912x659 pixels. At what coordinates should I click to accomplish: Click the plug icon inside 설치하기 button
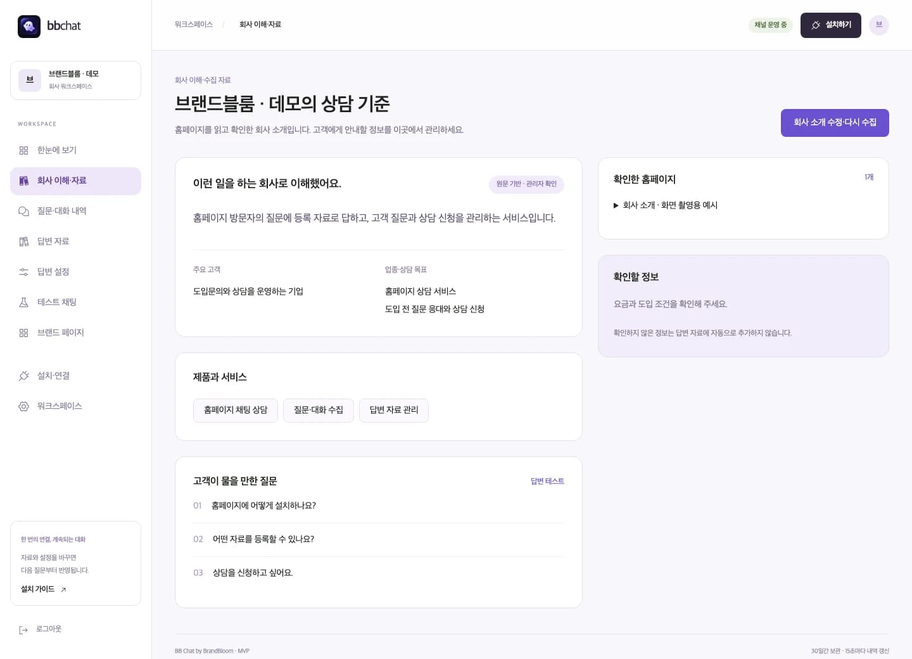[x=816, y=25]
